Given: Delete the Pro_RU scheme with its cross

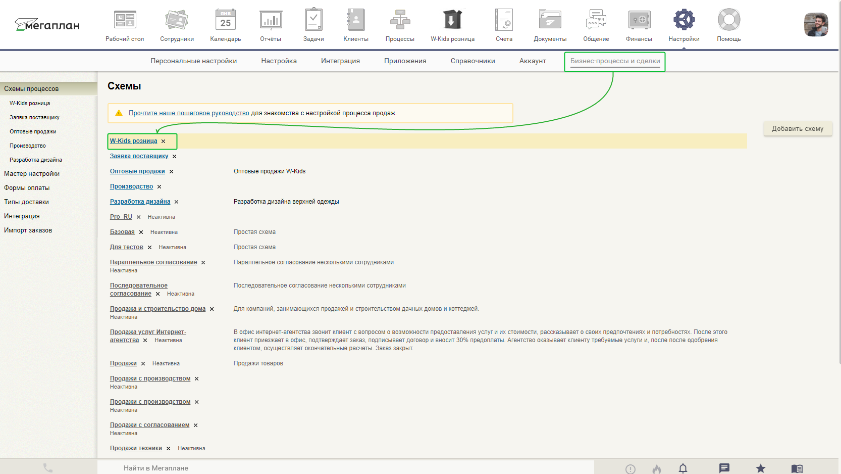Looking at the screenshot, I should tap(139, 217).
